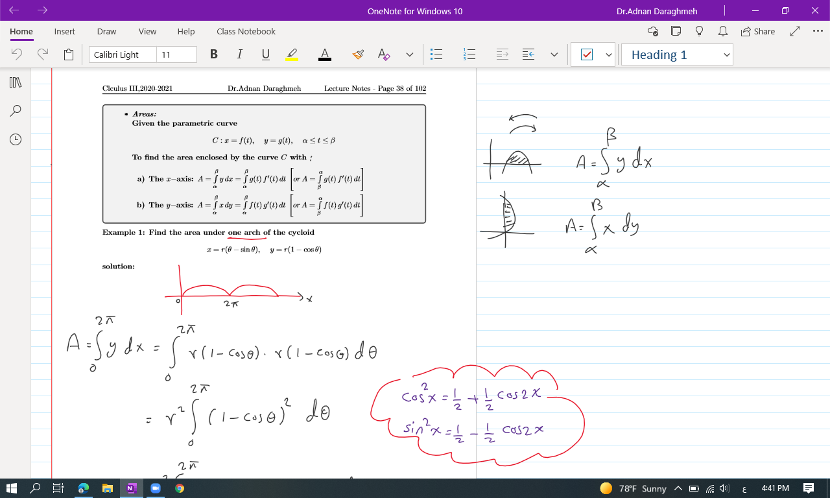Image resolution: width=830 pixels, height=498 pixels.
Task: Switch to the Insert tab
Action: 64,31
